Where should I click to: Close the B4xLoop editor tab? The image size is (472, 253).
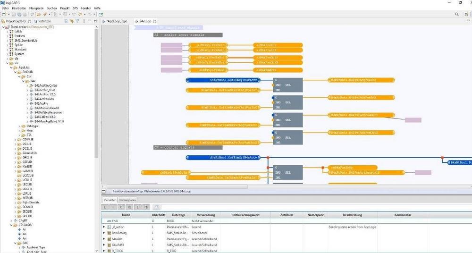pos(155,21)
